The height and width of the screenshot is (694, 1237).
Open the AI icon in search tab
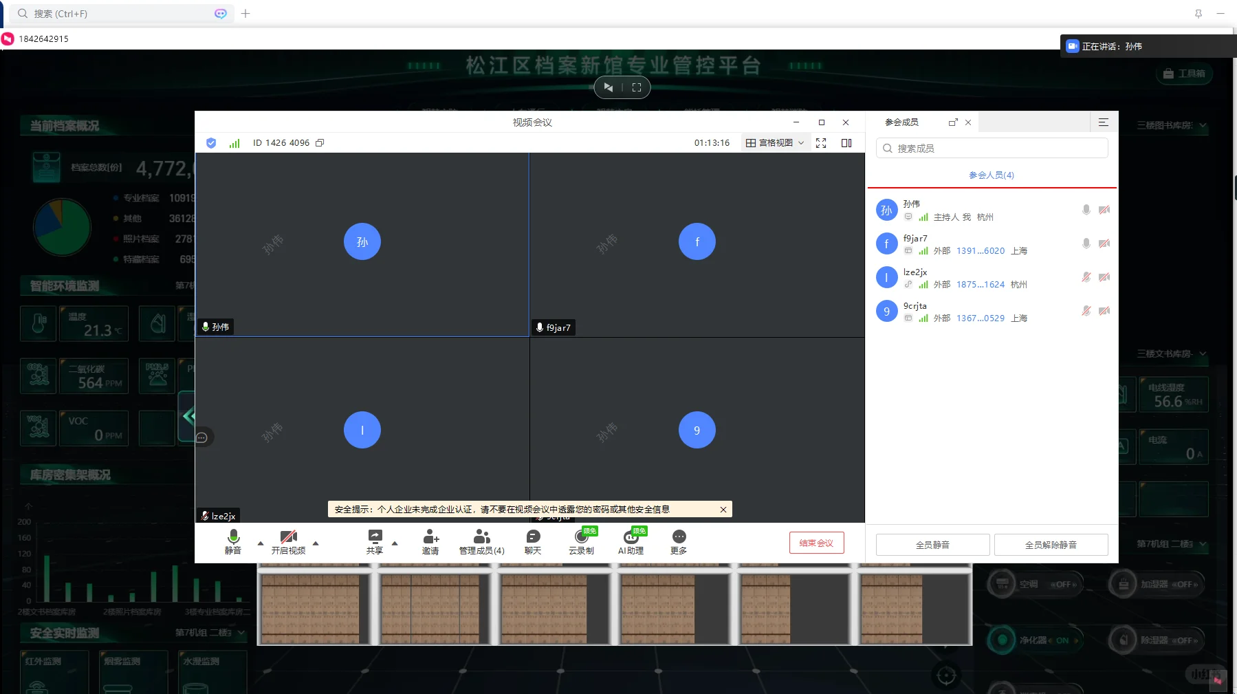tap(221, 14)
